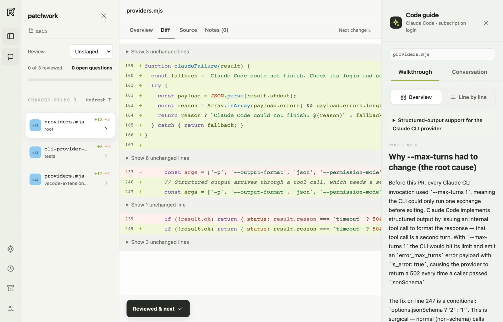This screenshot has height=322, width=503.
Task: Switch to the Conversation tab
Action: click(469, 72)
